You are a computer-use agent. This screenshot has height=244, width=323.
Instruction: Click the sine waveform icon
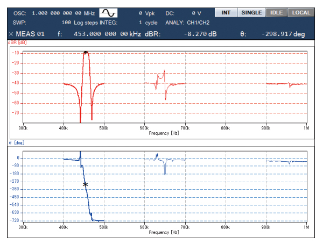[108, 12]
